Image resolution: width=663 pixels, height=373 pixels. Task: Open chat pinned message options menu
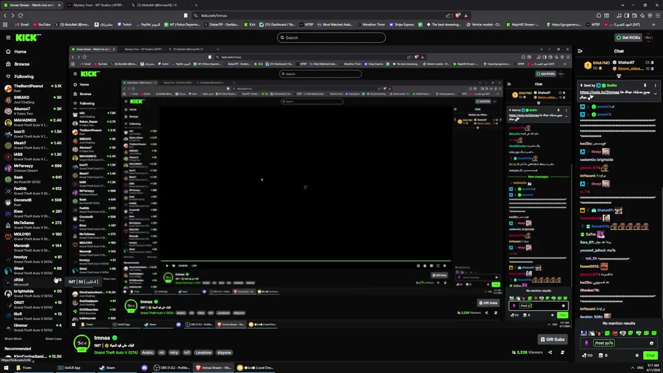pos(655,85)
